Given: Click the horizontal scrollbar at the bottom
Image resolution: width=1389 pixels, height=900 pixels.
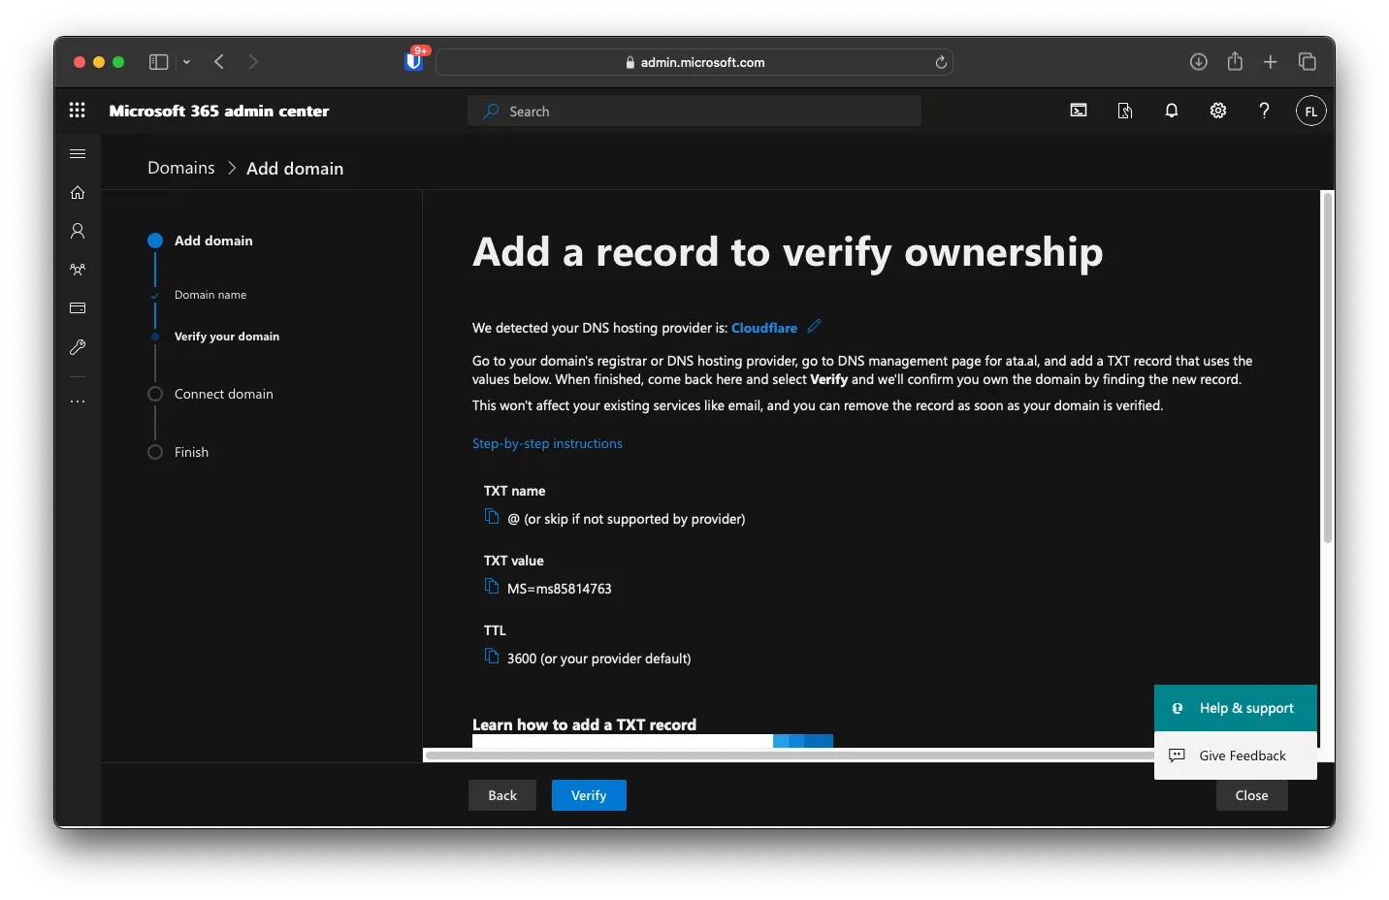Looking at the screenshot, I should [x=791, y=755].
